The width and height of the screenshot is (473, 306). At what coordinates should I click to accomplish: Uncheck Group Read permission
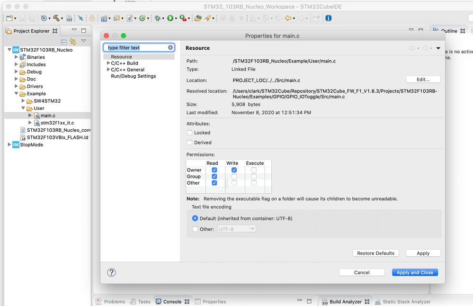[x=214, y=176]
